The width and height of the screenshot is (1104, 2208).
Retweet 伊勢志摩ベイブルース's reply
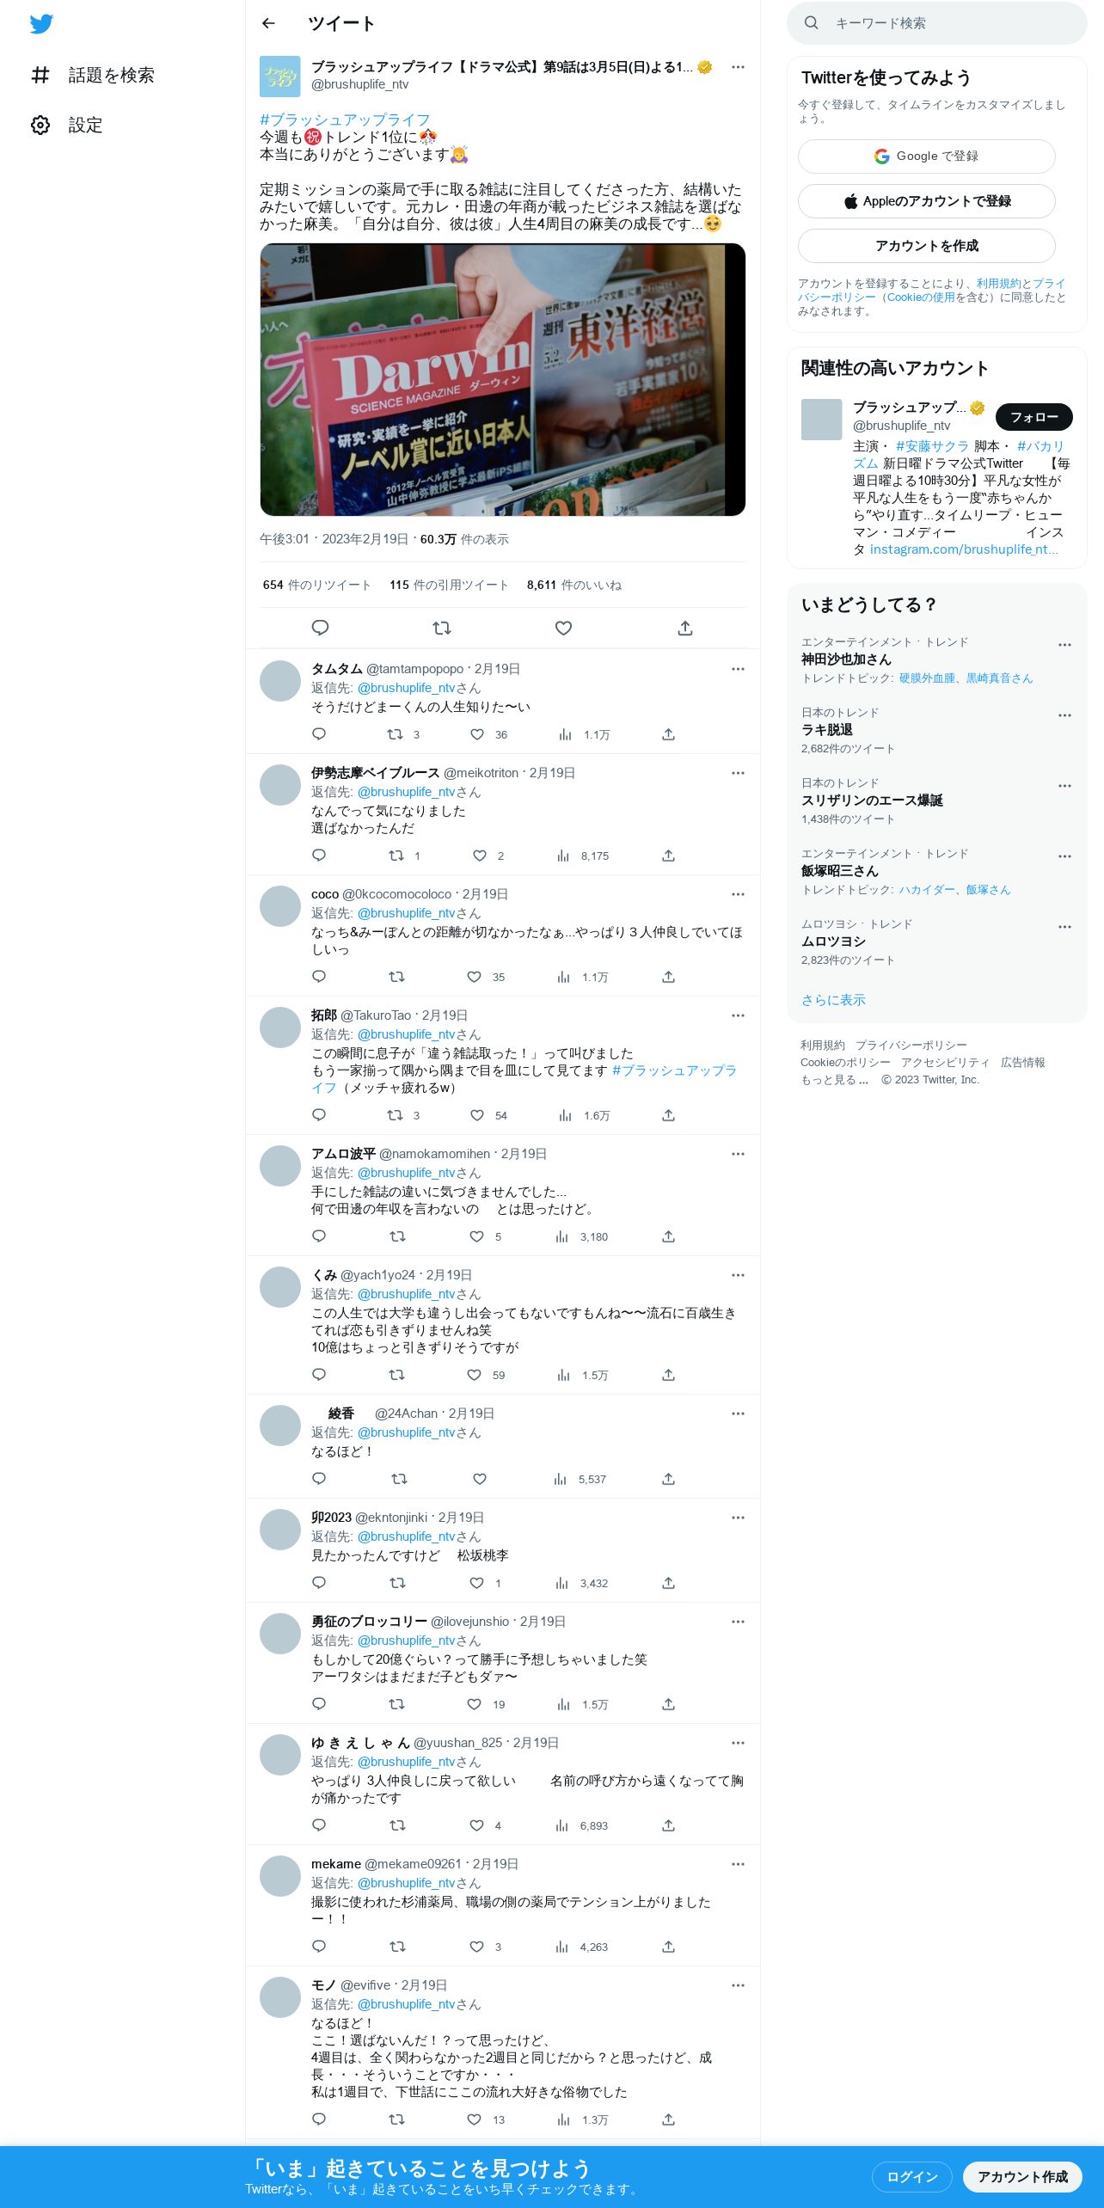click(396, 856)
